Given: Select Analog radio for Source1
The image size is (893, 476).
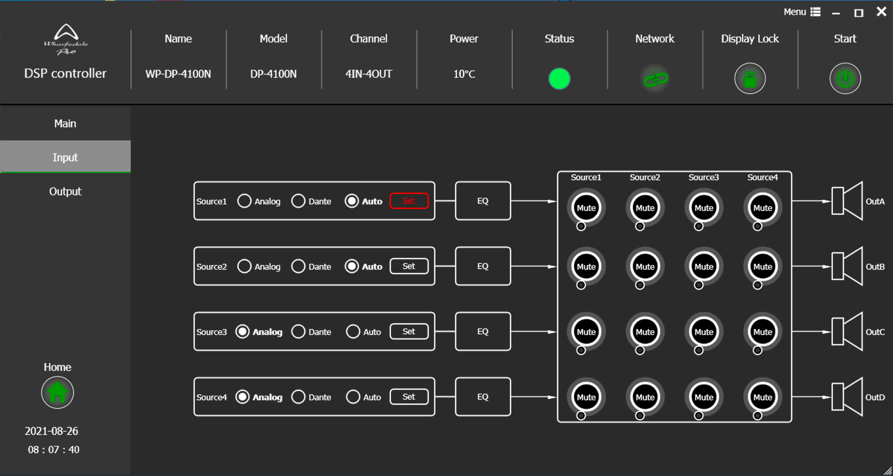Looking at the screenshot, I should coord(244,201).
